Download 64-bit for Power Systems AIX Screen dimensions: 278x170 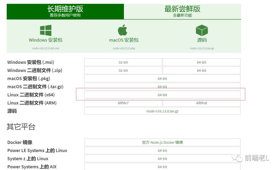coord(162,167)
